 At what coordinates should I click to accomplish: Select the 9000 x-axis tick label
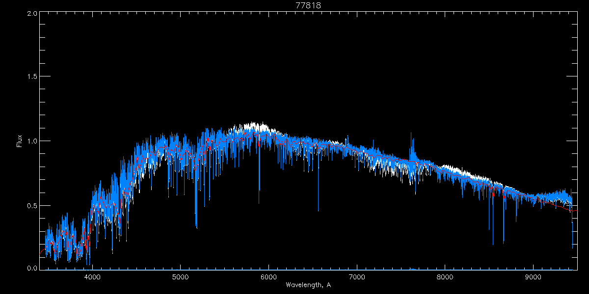[x=534, y=276]
